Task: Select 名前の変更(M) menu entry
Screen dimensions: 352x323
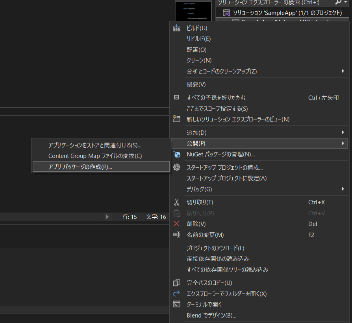Action: (x=259, y=235)
